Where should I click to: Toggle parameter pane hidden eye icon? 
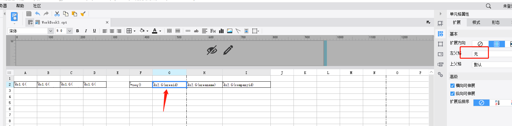(x=212, y=50)
